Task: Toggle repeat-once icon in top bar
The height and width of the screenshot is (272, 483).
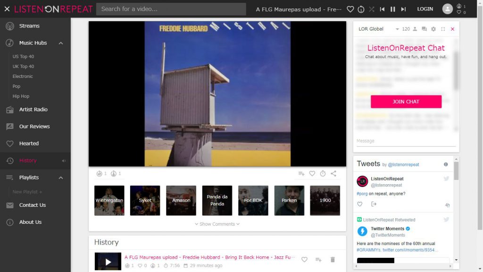Action: click(x=361, y=9)
